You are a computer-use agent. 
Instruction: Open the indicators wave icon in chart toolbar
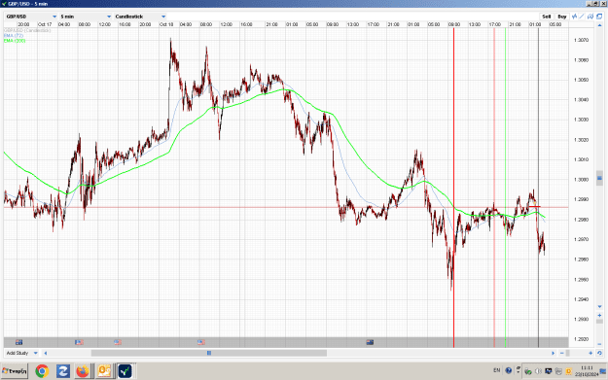[x=574, y=17]
